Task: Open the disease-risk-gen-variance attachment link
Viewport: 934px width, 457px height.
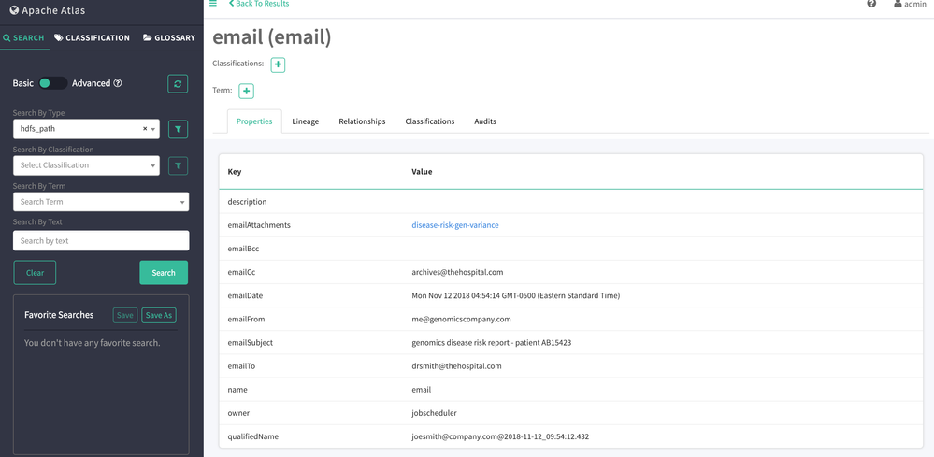Action: pyautogui.click(x=455, y=225)
